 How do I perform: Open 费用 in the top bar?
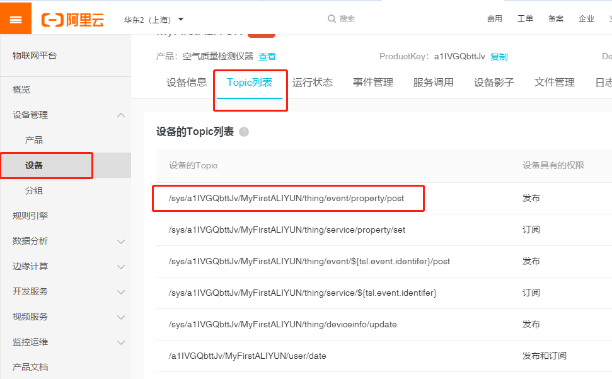click(495, 19)
